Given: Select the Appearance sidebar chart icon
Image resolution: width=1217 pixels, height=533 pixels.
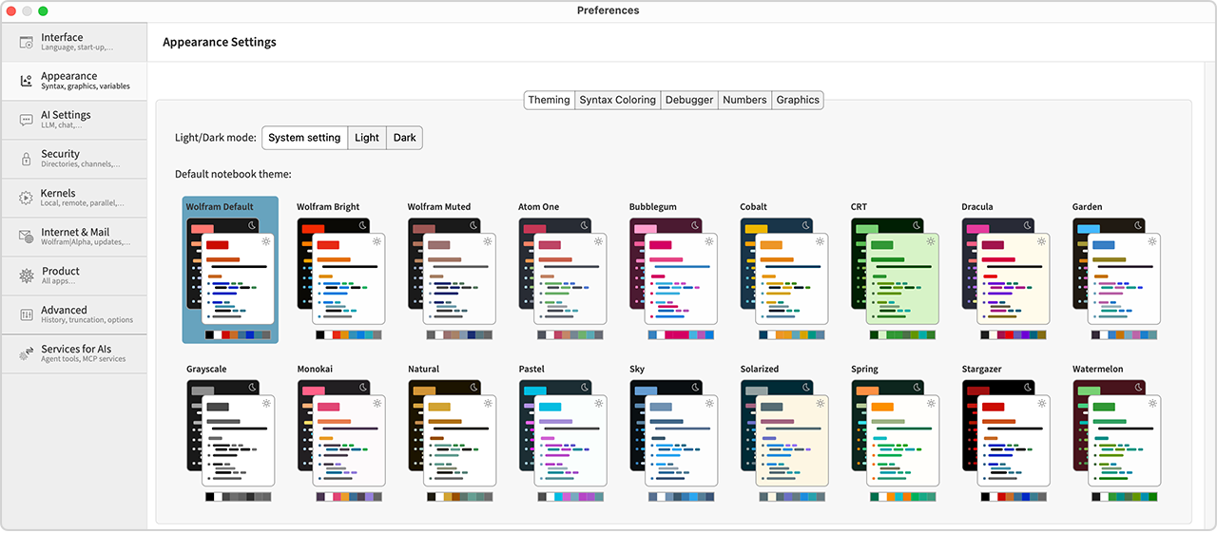Looking at the screenshot, I should 26,81.
